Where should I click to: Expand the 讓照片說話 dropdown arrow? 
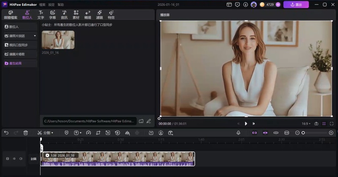[35, 36]
